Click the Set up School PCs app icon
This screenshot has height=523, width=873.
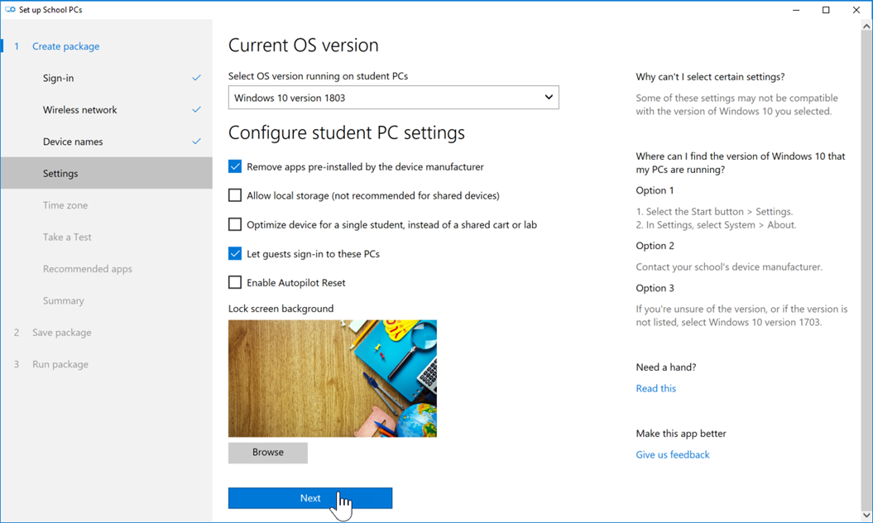11,10
